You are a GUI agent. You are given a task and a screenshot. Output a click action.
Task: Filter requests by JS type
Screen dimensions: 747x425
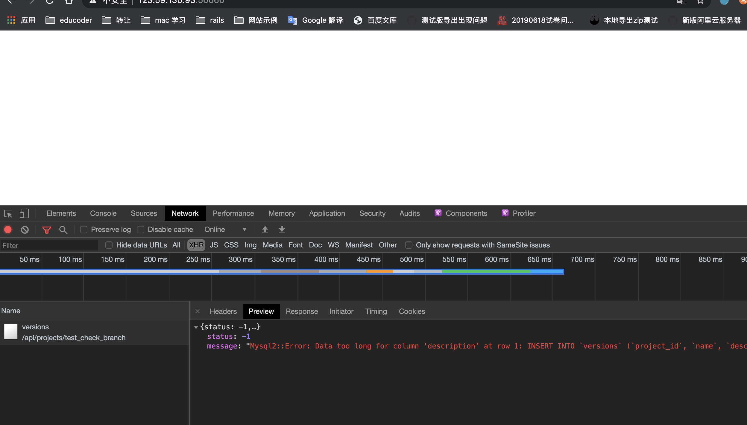pyautogui.click(x=214, y=245)
